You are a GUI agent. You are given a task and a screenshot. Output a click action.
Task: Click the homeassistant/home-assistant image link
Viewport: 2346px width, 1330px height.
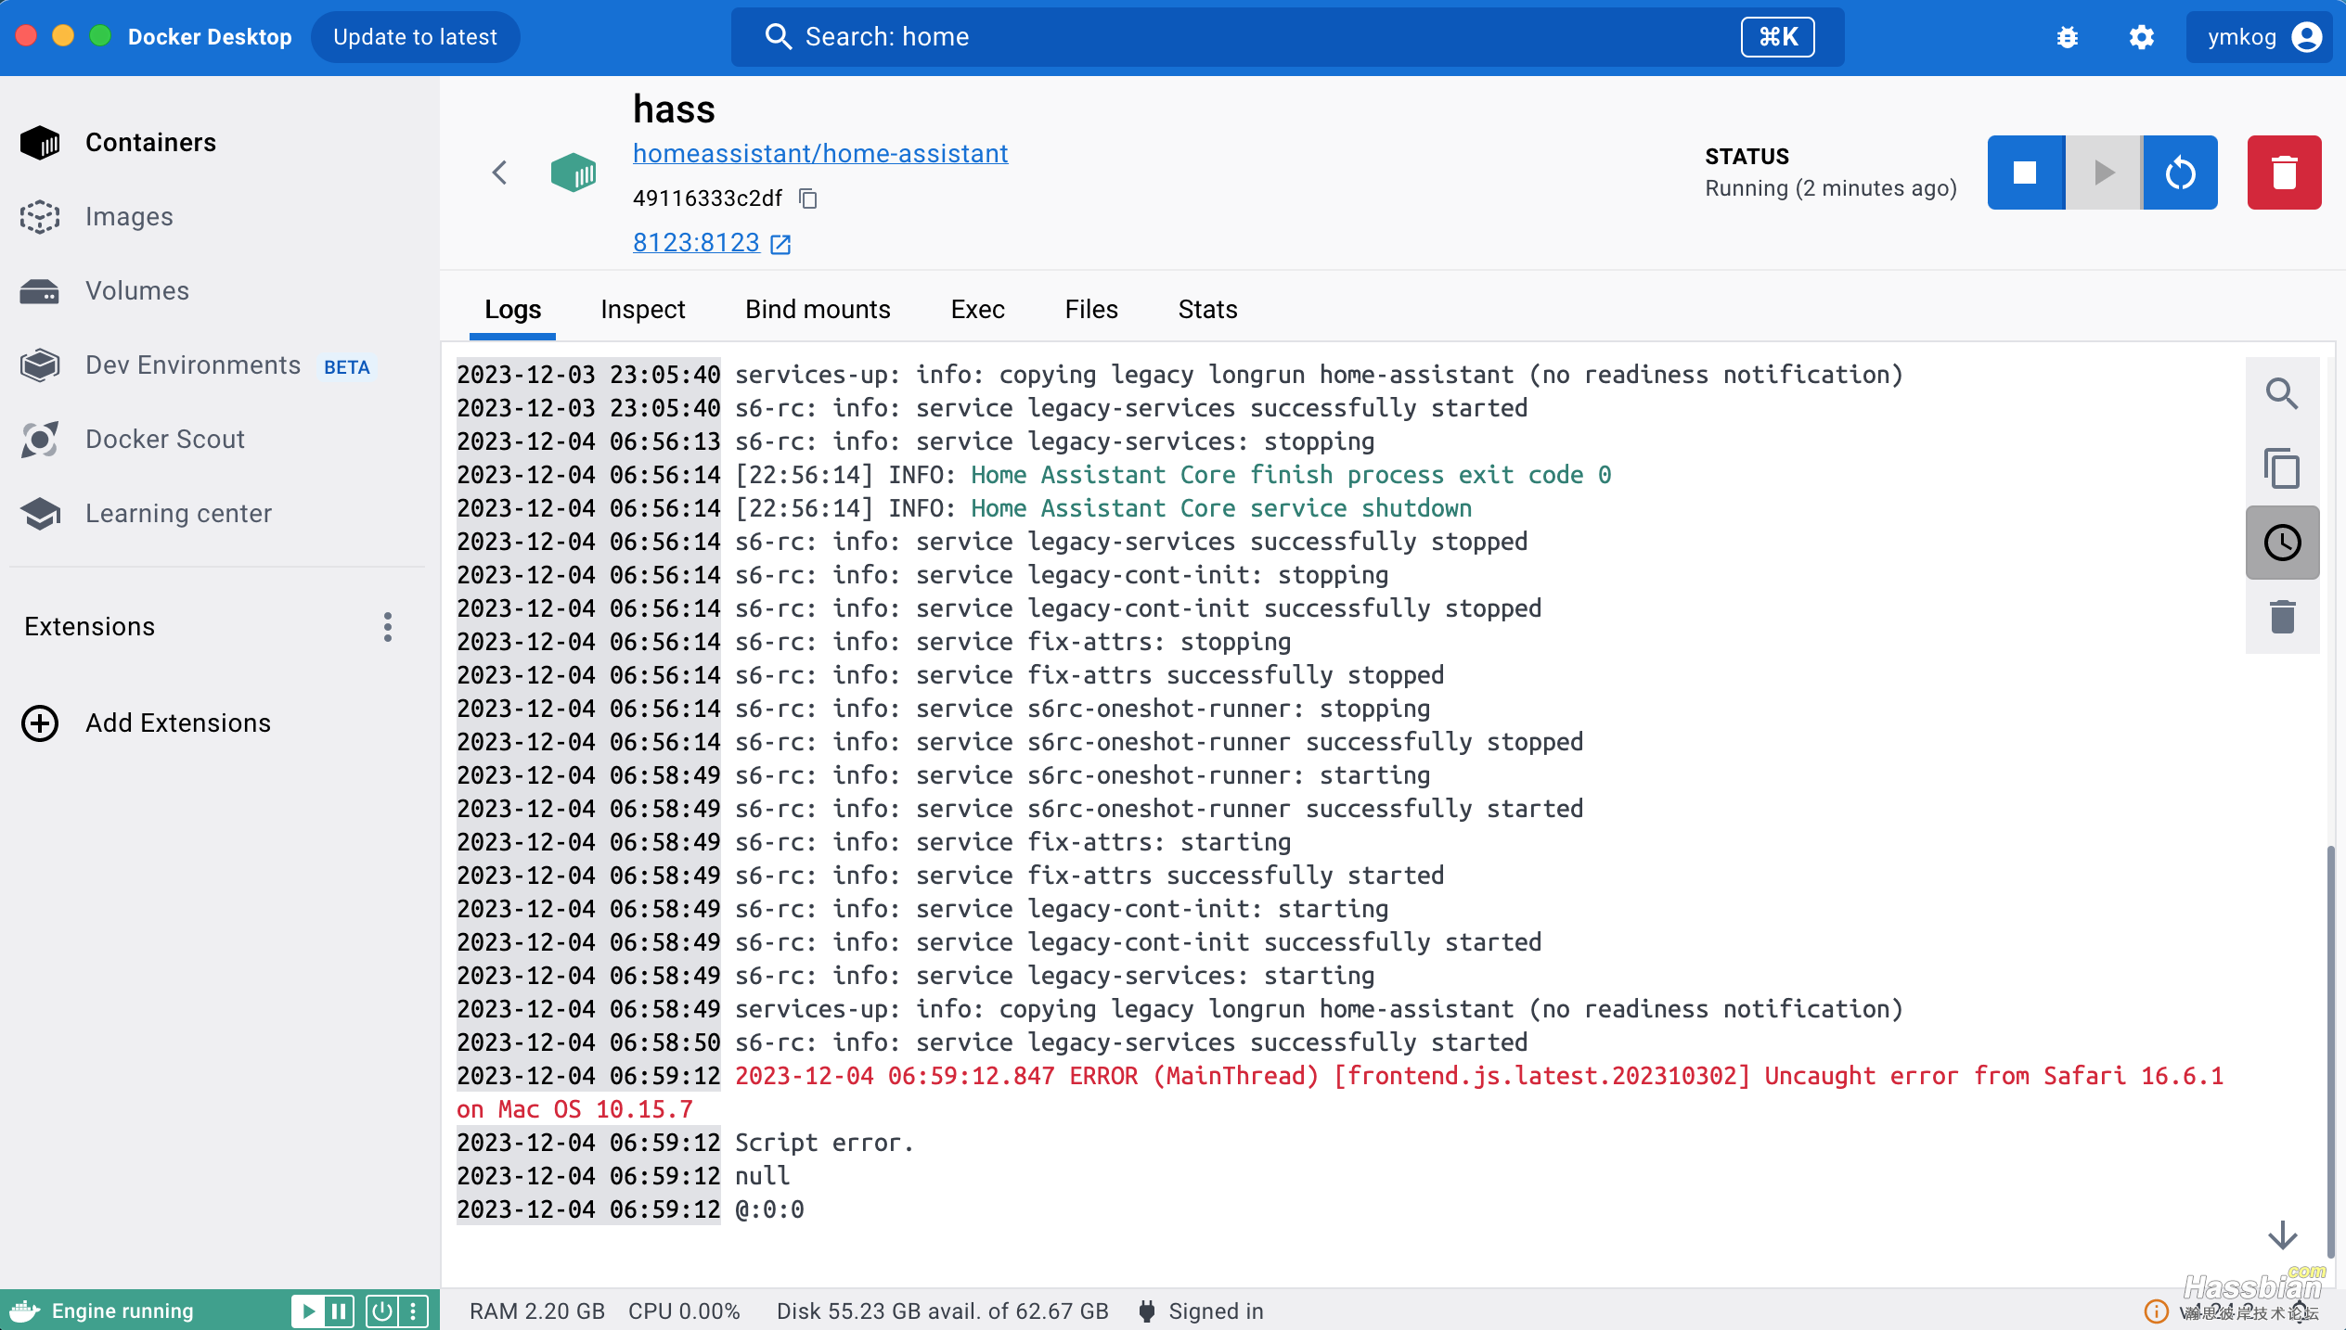pos(820,153)
